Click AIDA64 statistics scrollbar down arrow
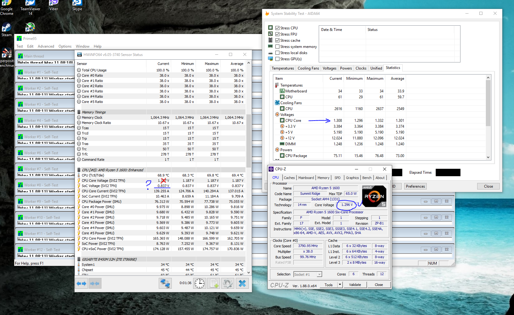514x315 pixels. click(488, 157)
